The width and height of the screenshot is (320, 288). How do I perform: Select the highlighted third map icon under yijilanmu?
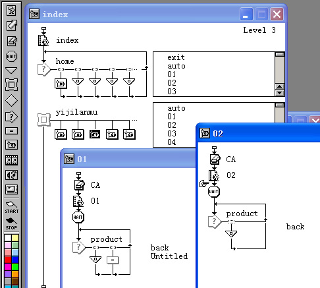[x=95, y=134]
